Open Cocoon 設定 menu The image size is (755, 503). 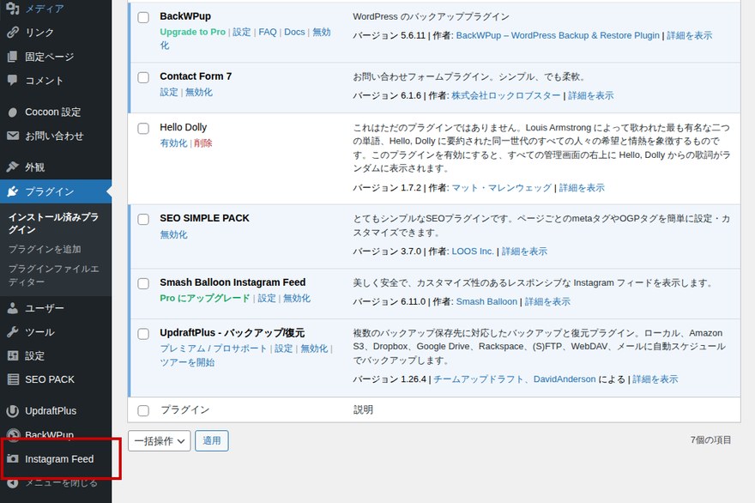tap(53, 112)
